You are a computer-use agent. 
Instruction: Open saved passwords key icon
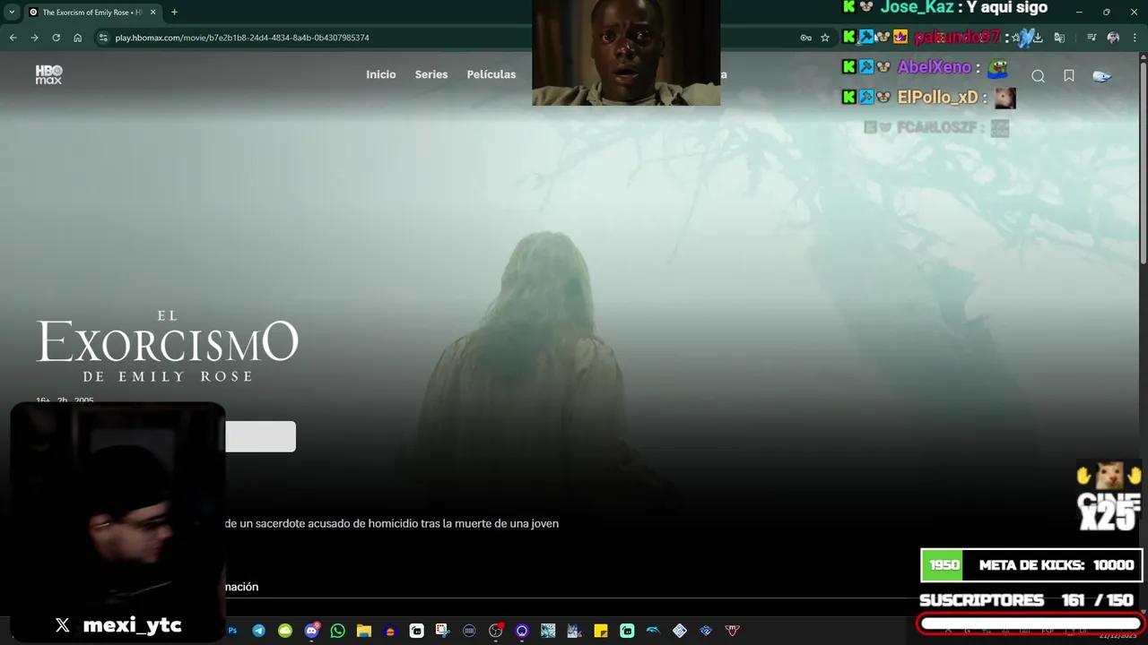pyautogui.click(x=805, y=38)
